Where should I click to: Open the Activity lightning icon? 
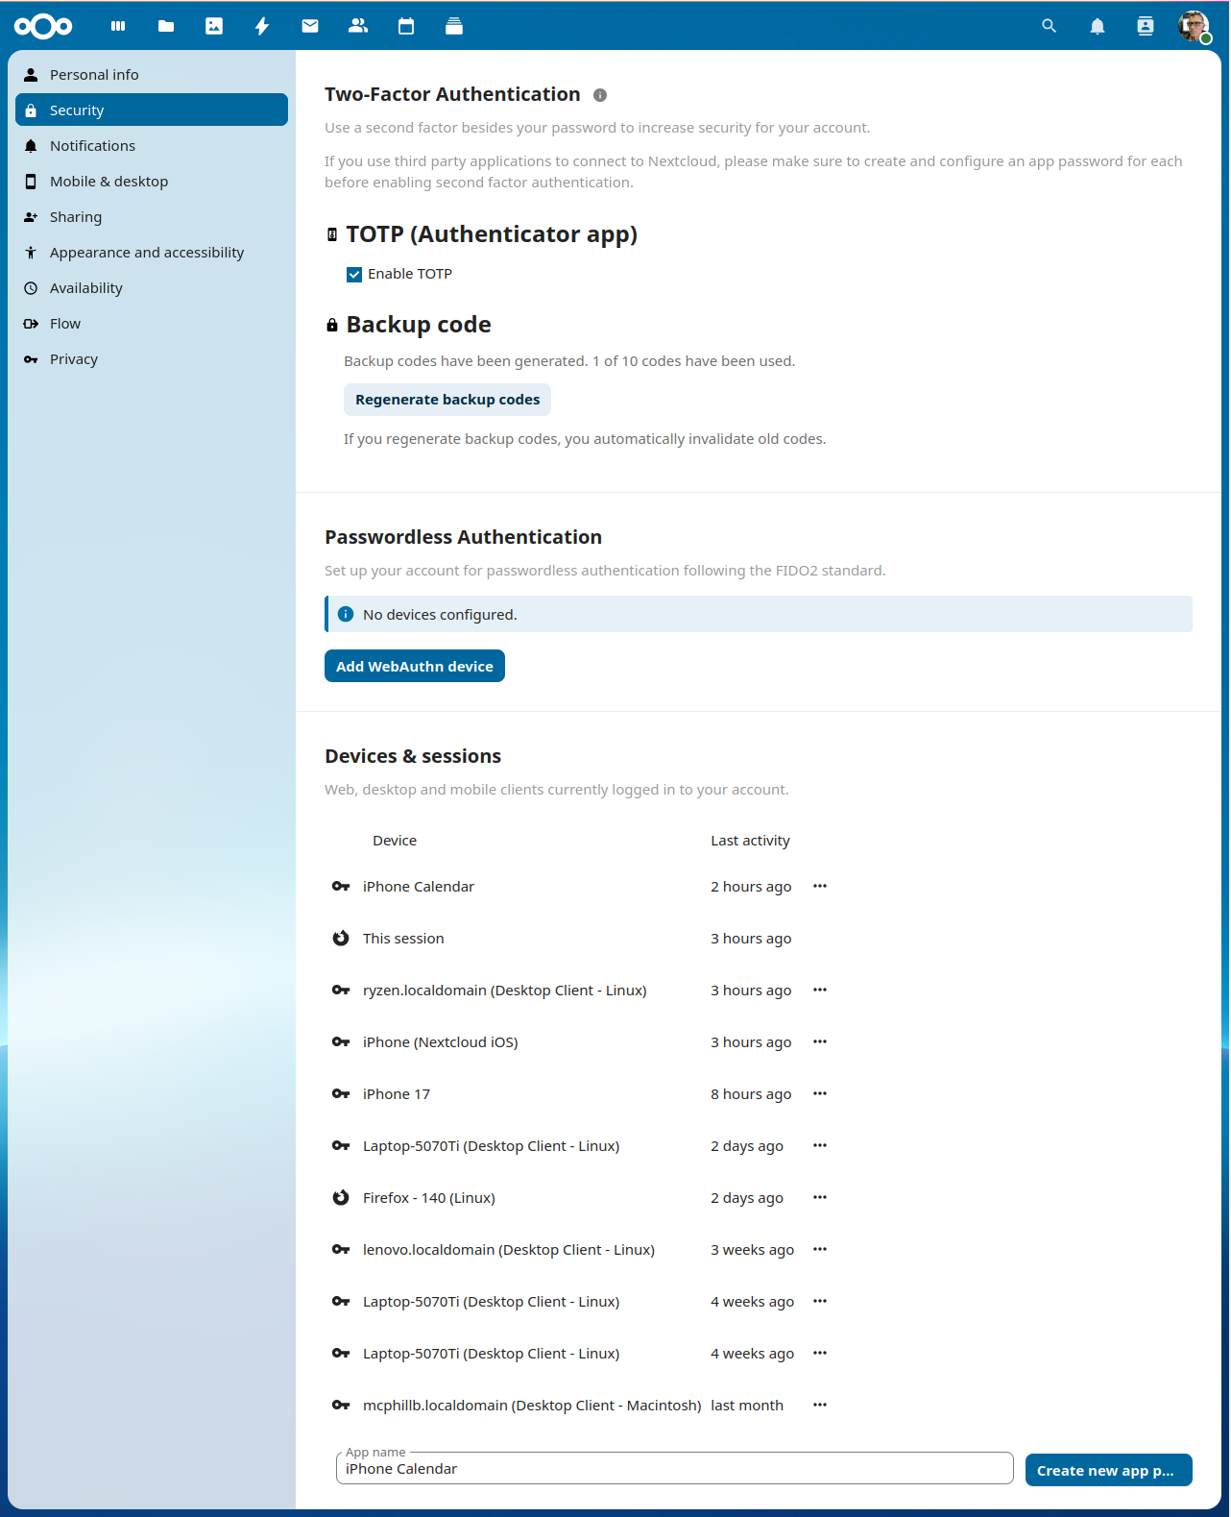coord(262,26)
